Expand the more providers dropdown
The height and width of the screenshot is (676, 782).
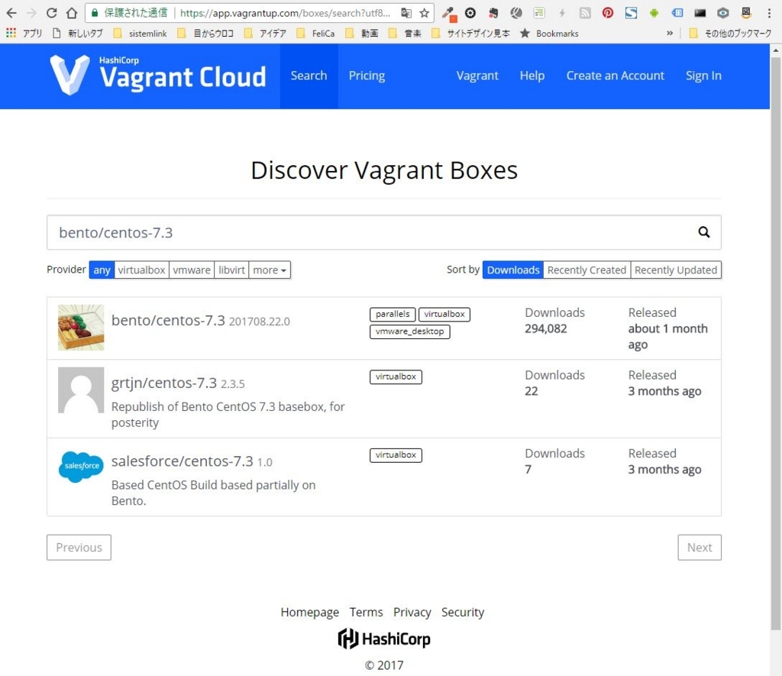(270, 270)
